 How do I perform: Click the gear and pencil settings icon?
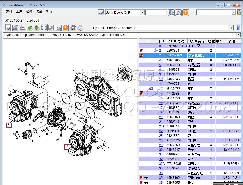pos(73,28)
